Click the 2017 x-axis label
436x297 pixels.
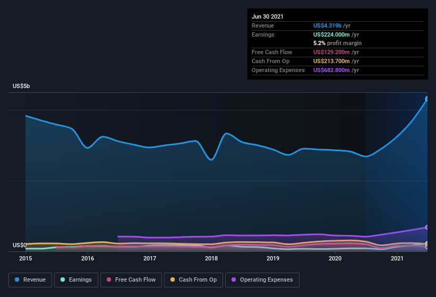click(x=150, y=258)
